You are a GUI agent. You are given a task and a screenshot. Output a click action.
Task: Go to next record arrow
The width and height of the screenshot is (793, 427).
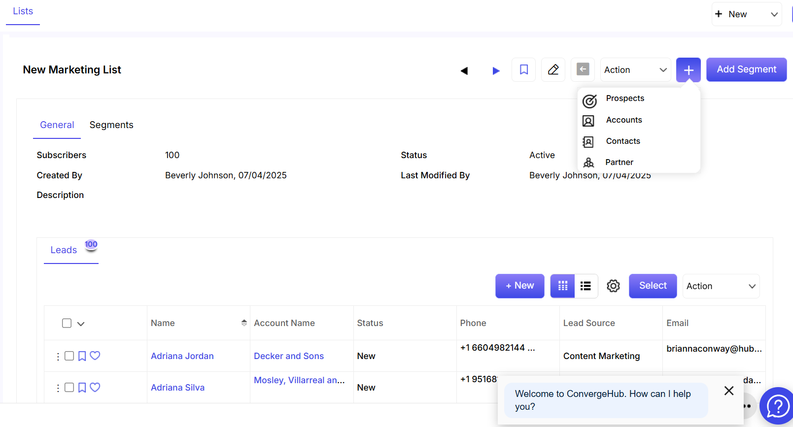pos(496,70)
